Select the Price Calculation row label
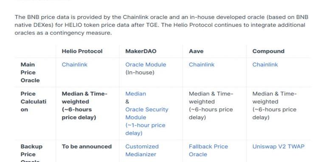The height and width of the screenshot is (162, 321). 34,102
